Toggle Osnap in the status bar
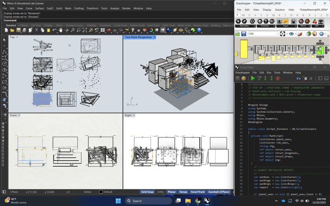 click(x=183, y=192)
